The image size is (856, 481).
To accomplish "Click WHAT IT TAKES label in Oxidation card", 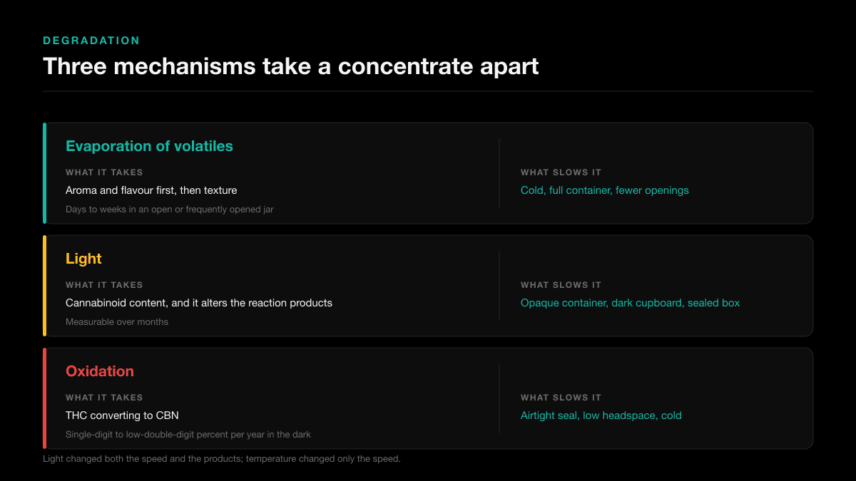I will point(104,398).
